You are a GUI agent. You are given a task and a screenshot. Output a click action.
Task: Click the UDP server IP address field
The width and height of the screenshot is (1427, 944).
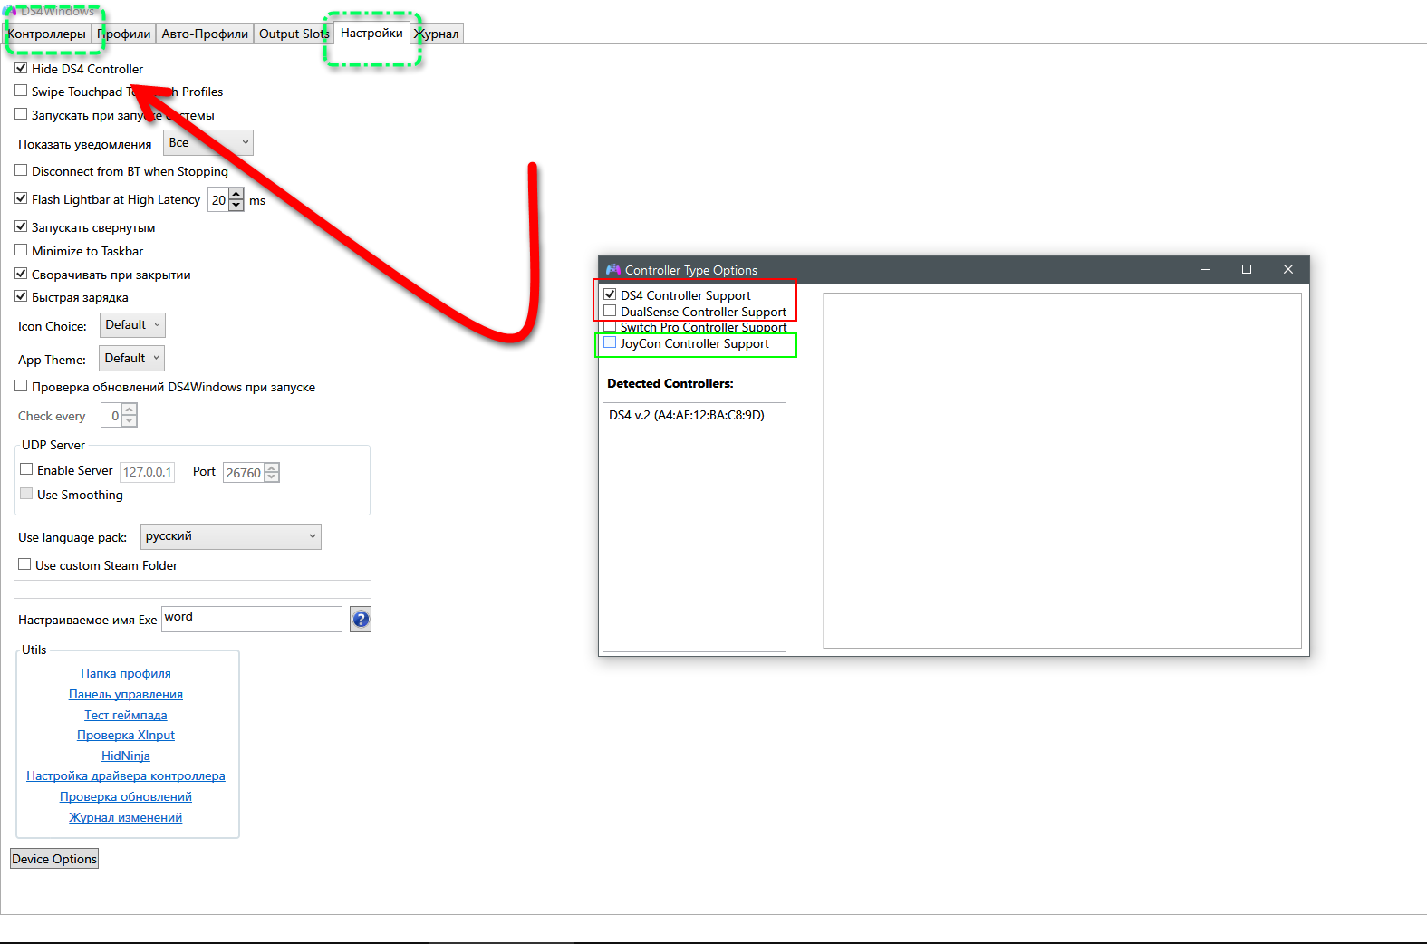point(147,472)
